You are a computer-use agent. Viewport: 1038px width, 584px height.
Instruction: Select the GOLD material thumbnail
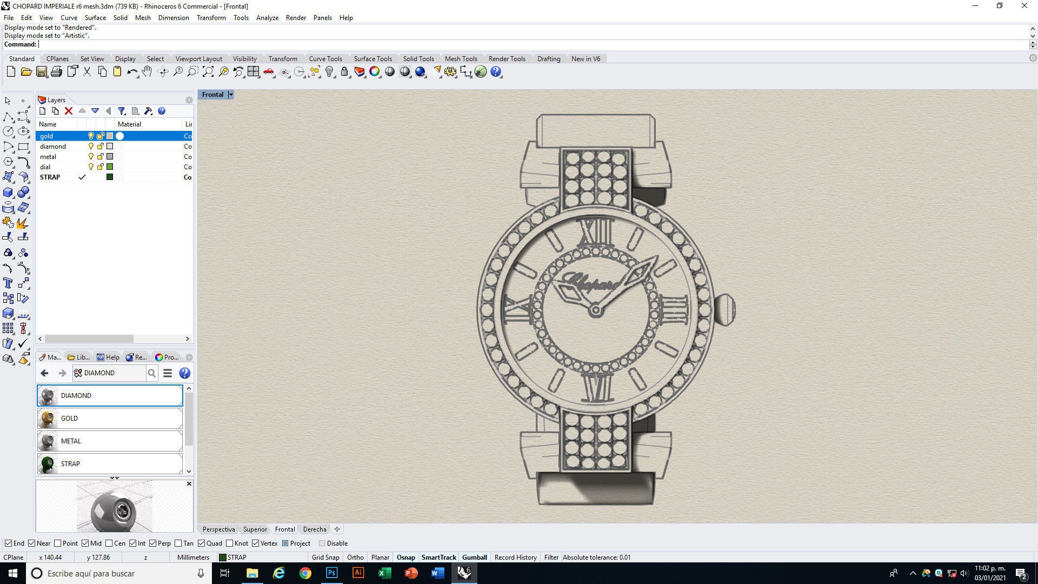click(48, 419)
